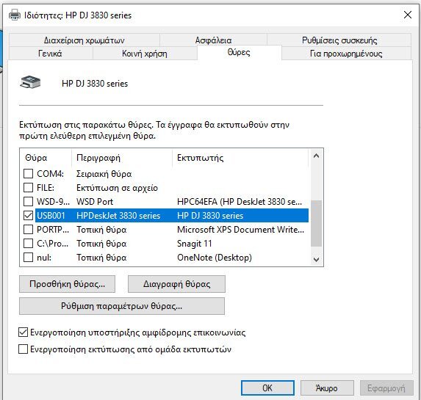Open the Για προχωρημένους tab
The height and width of the screenshot is (400, 421).
[x=346, y=54]
